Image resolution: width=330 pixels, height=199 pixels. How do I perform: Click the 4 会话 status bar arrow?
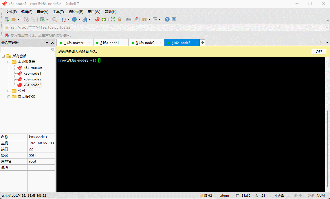288,196
